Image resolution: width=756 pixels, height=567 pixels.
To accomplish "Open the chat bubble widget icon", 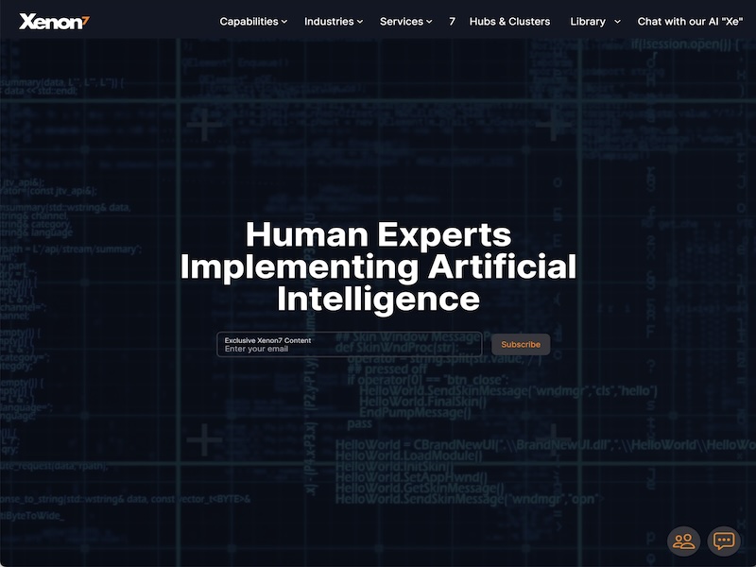I will (724, 541).
